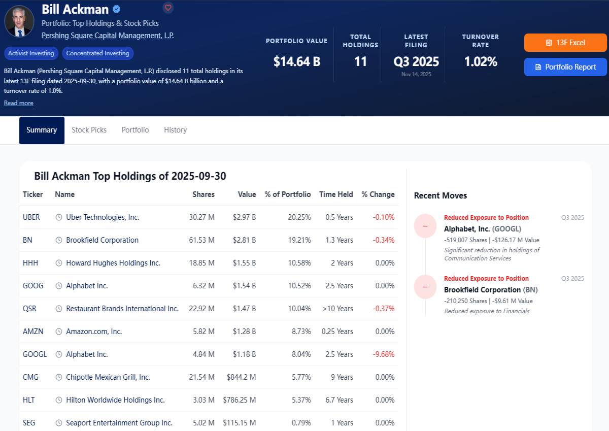
Task: Sort by the Ticker column header
Action: pos(33,194)
